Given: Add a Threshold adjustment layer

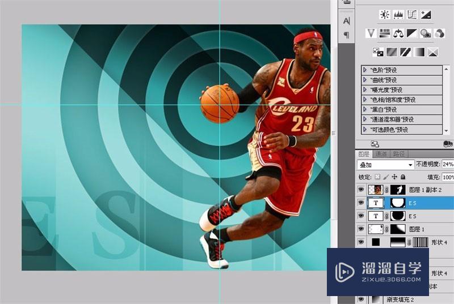Looking at the screenshot, I should [x=405, y=52].
